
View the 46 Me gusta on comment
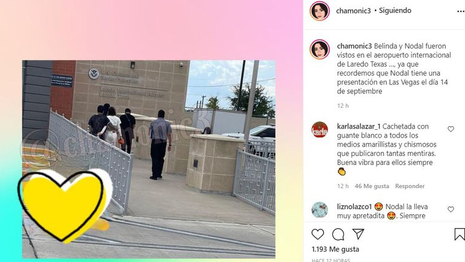[372, 186]
